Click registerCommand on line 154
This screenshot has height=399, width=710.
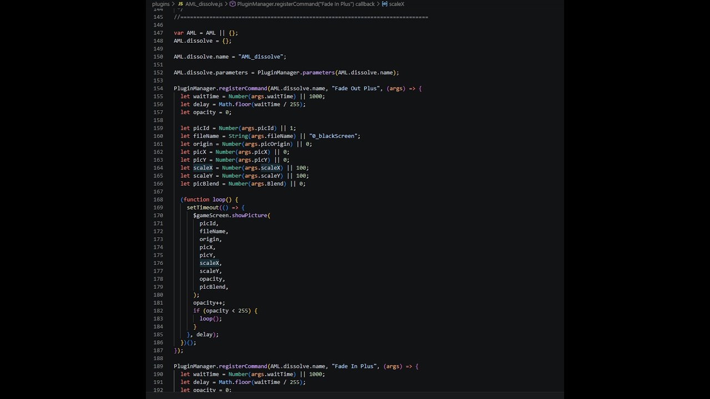click(243, 89)
